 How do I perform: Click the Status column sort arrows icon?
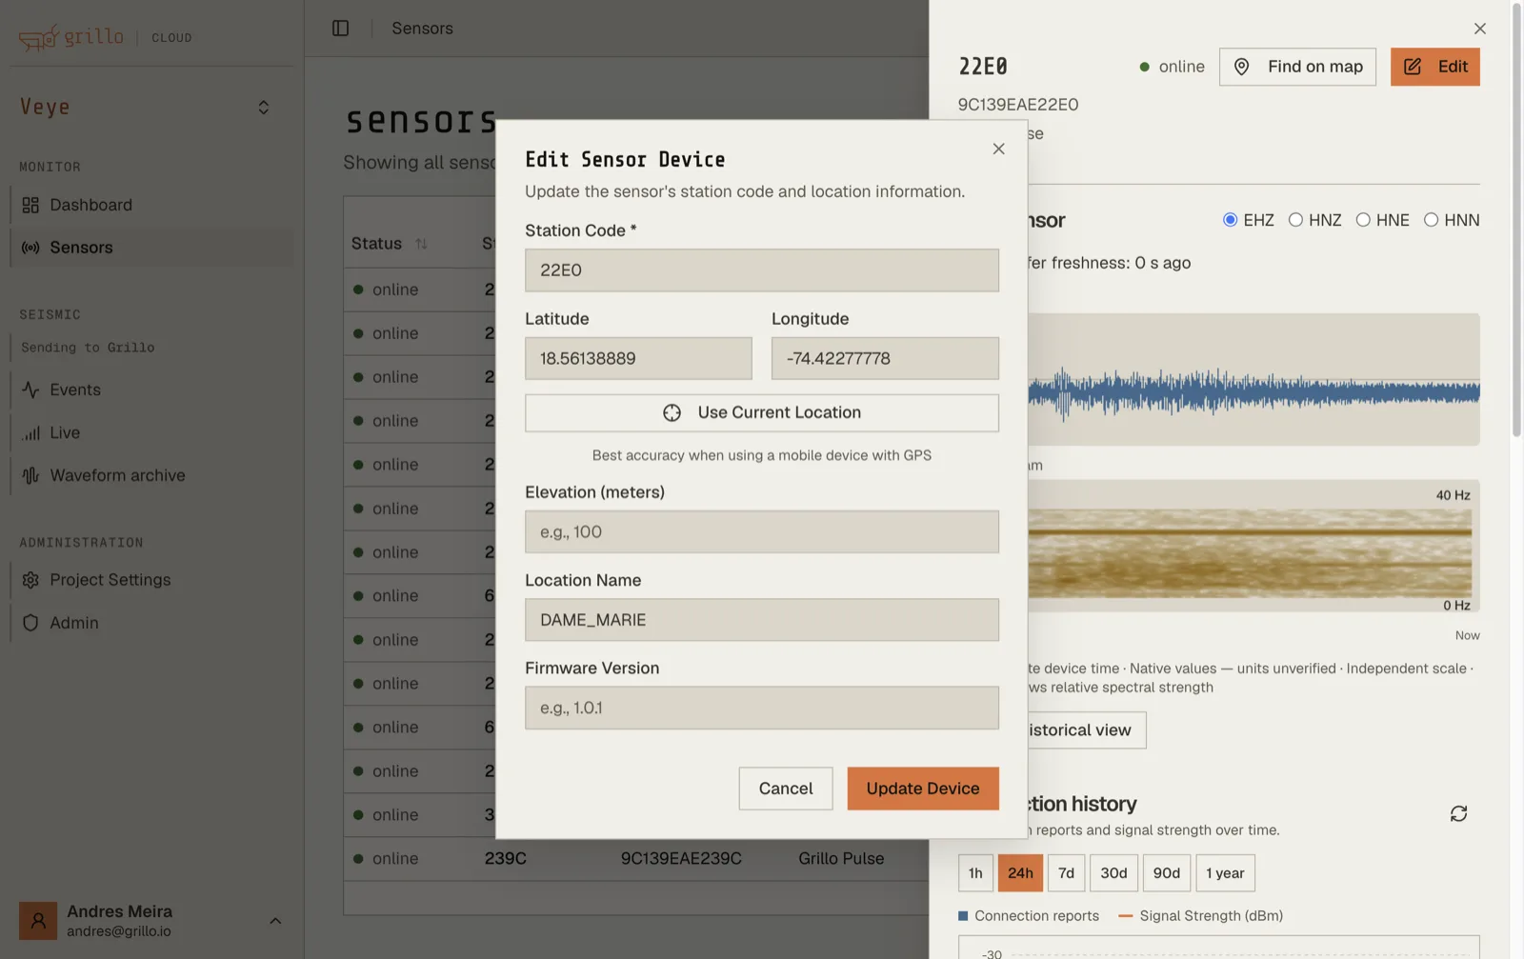421,244
